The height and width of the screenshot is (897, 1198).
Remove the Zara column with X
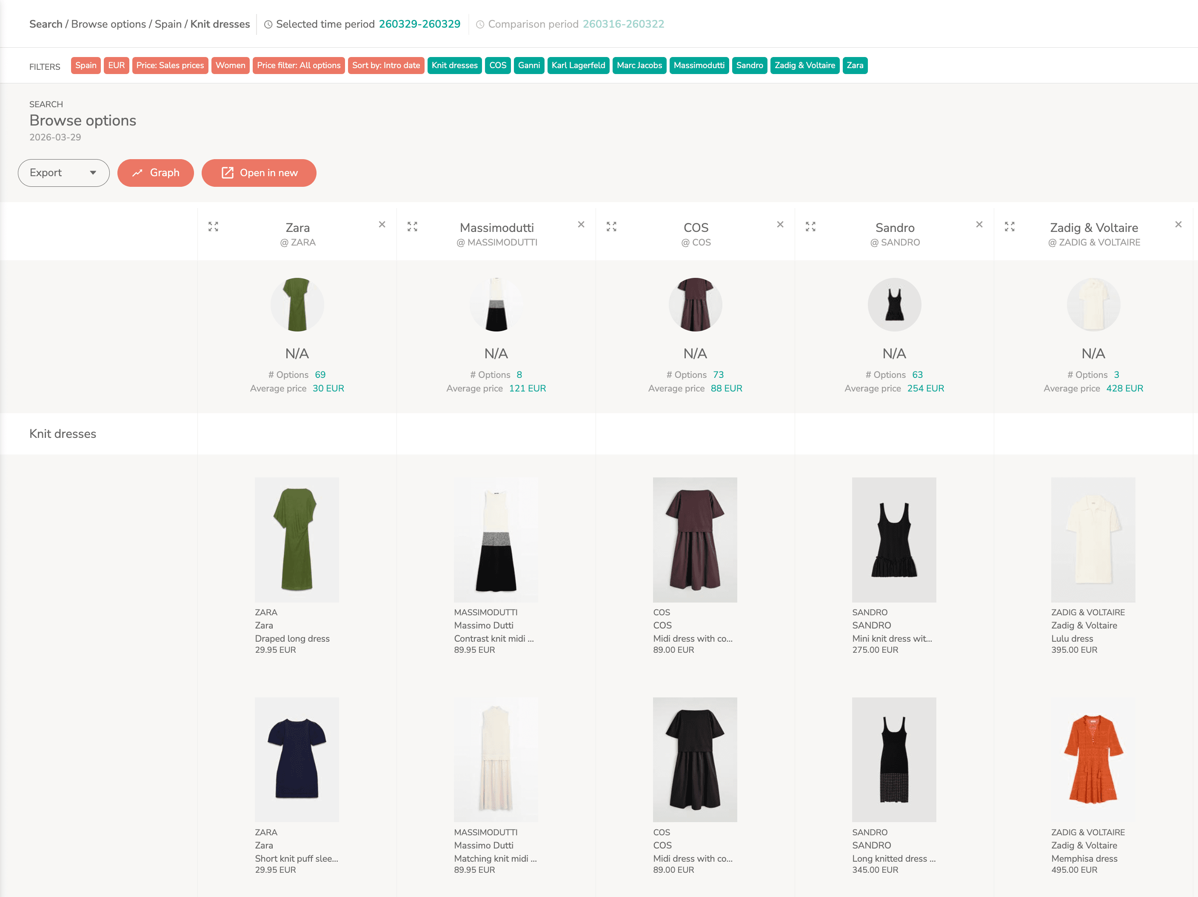(382, 224)
